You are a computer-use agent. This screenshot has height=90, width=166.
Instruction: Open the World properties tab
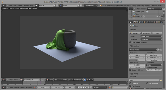click(x=142, y=22)
